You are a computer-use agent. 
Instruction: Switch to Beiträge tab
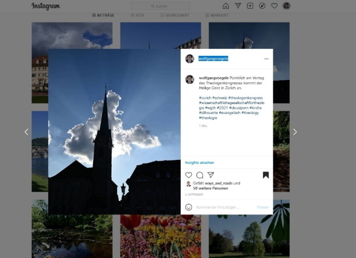pyautogui.click(x=104, y=15)
